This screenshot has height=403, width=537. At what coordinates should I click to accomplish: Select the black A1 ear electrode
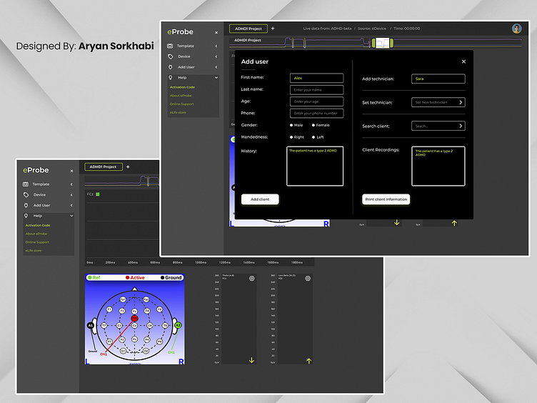pyautogui.click(x=91, y=325)
